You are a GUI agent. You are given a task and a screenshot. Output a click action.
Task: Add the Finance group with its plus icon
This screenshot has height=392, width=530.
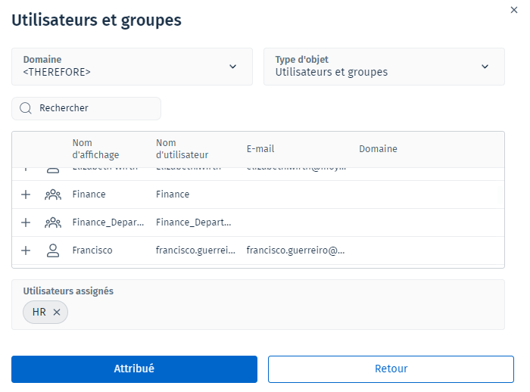[26, 194]
